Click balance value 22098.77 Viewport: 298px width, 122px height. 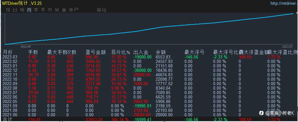[164, 79]
